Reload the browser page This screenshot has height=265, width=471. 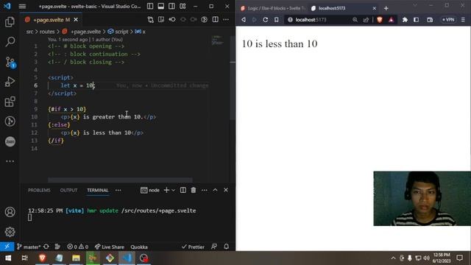point(265,20)
